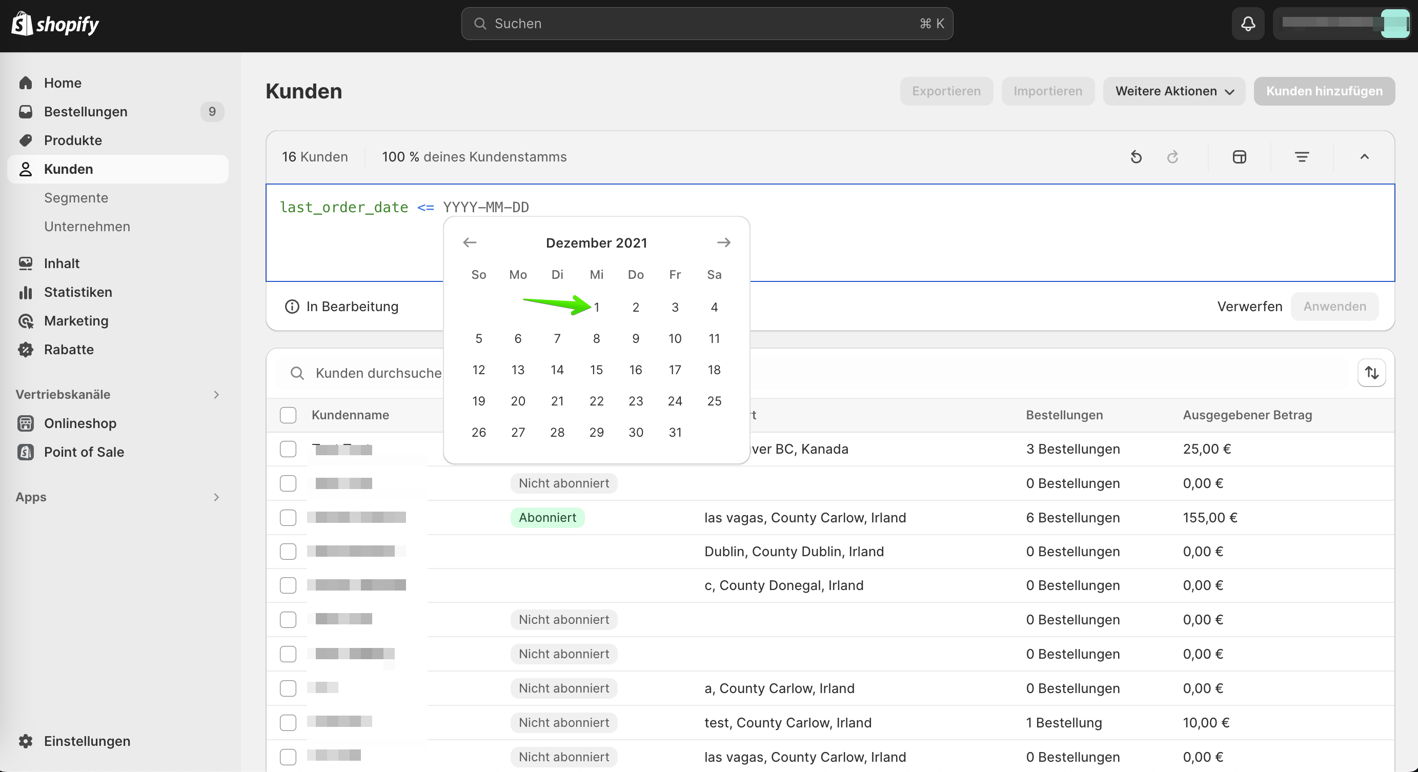Click the Point of Sale icon

tap(25, 452)
